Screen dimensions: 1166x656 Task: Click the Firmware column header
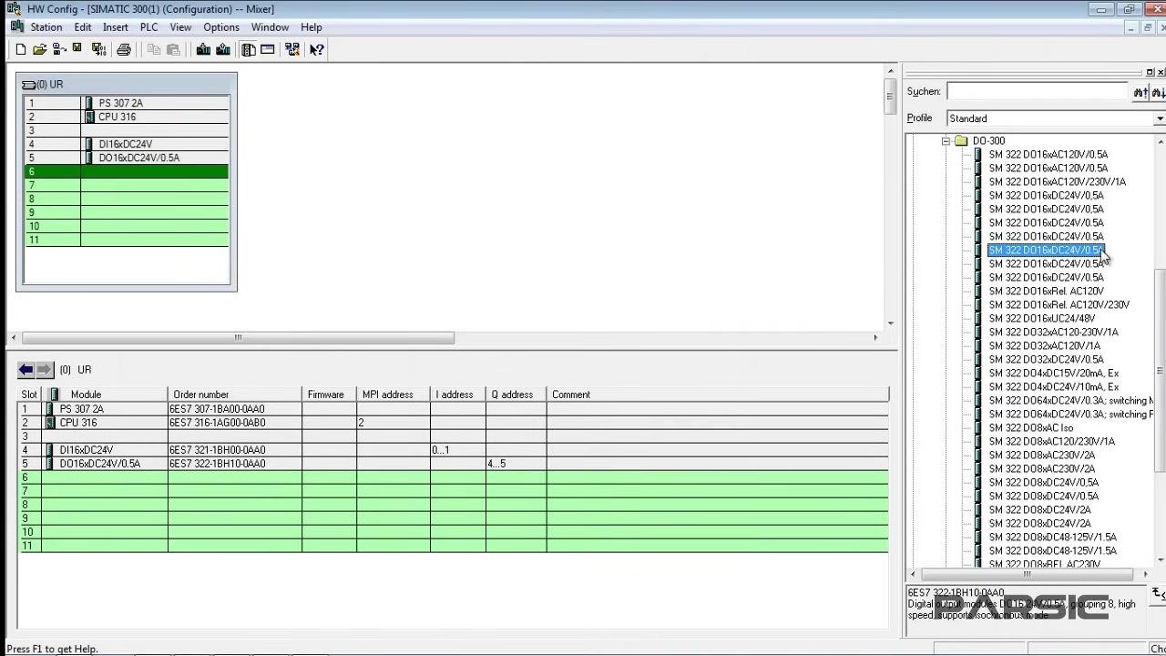point(329,395)
